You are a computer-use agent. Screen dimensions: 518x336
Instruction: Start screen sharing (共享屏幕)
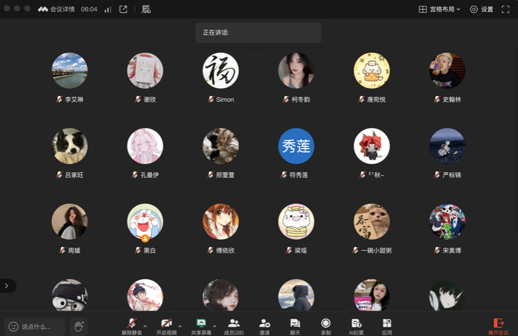(201, 325)
